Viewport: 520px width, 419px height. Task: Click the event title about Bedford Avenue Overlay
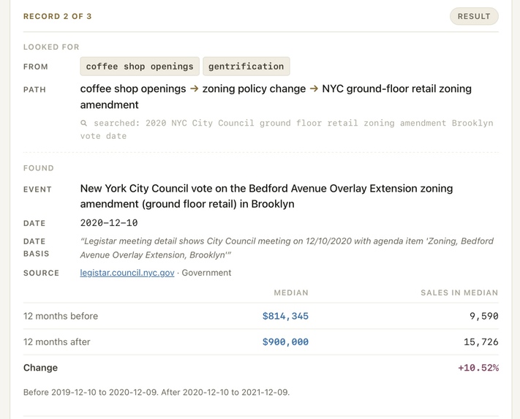pyautogui.click(x=266, y=196)
